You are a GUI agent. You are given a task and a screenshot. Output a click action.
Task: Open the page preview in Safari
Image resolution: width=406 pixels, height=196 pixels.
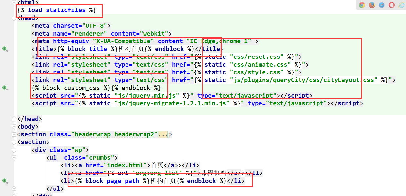pyautogui.click(x=382, y=5)
